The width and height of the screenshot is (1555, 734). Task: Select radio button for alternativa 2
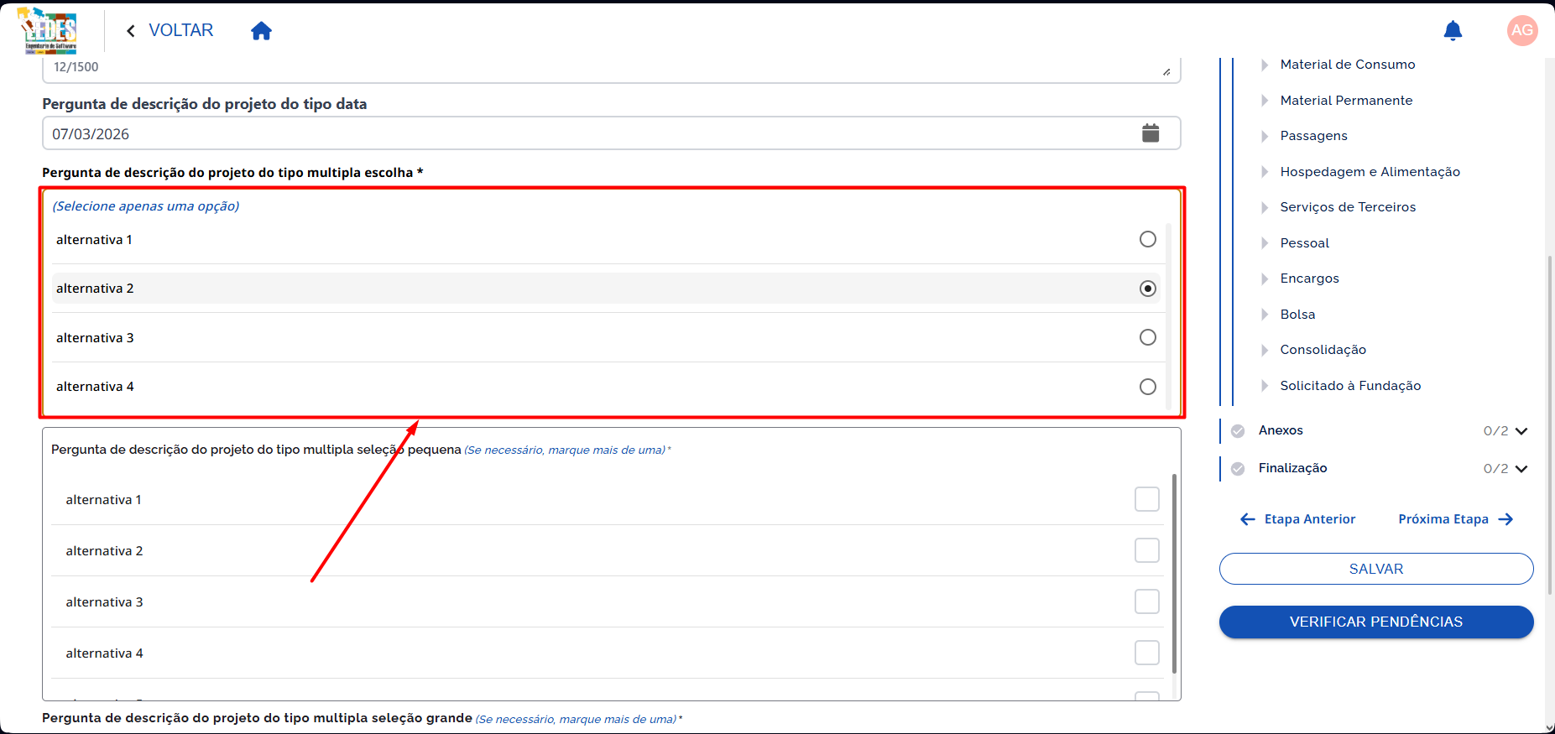pos(1148,289)
